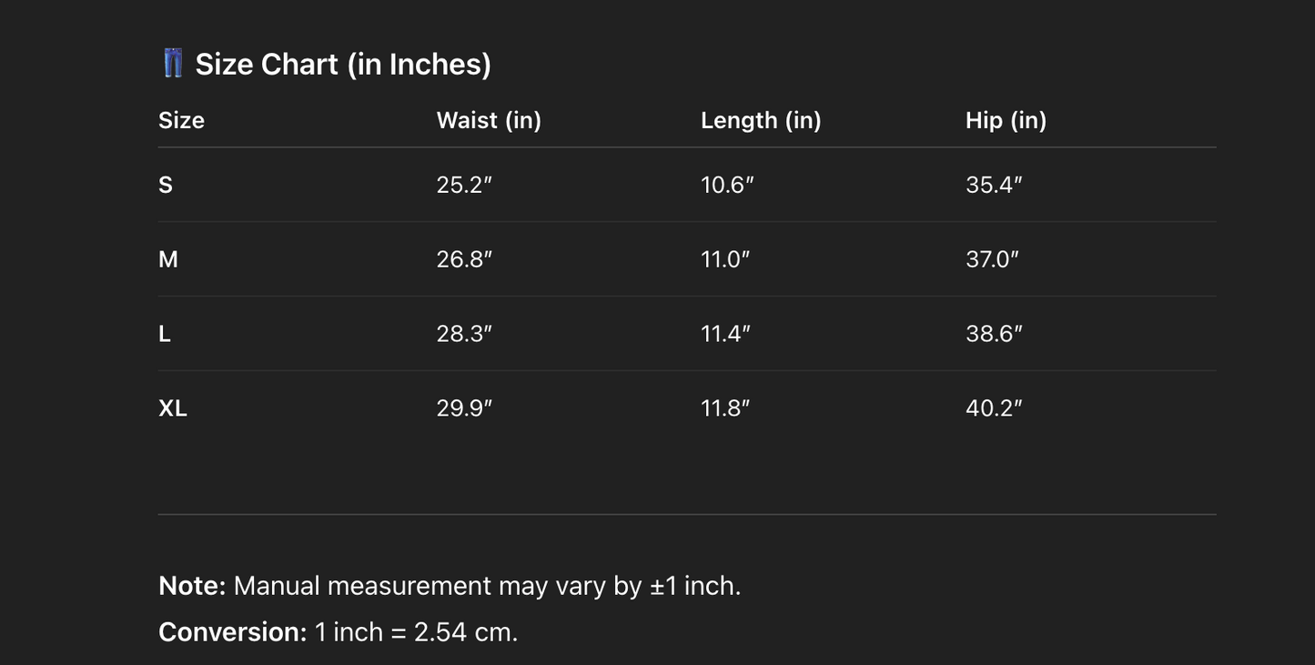Click the 35.4″ hip value
Viewport: 1315px width, 665px height.
pyautogui.click(x=994, y=185)
